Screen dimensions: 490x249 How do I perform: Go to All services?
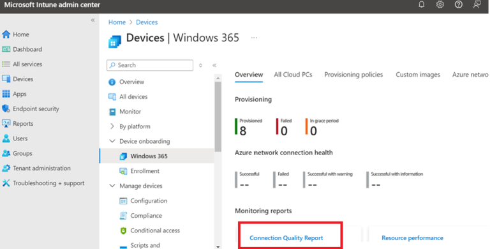(x=27, y=64)
